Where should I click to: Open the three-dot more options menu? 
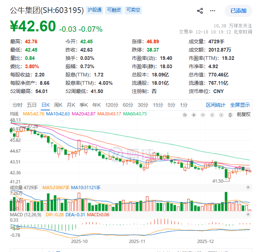[213, 11]
